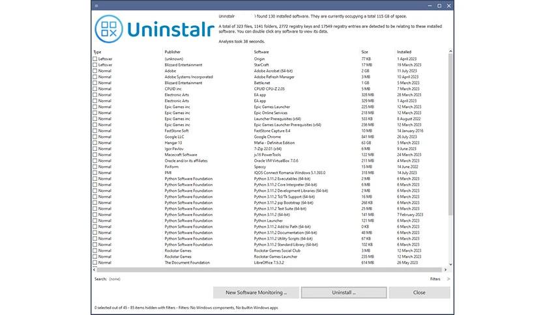Click the Uninstall button
The width and height of the screenshot is (545, 315).
(344, 292)
